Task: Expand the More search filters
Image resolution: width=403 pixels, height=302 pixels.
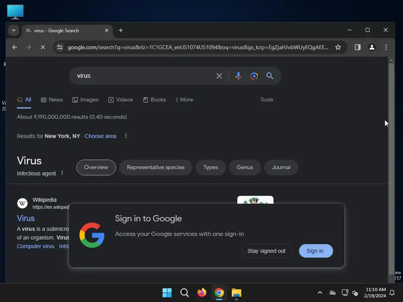Action: 184,99
